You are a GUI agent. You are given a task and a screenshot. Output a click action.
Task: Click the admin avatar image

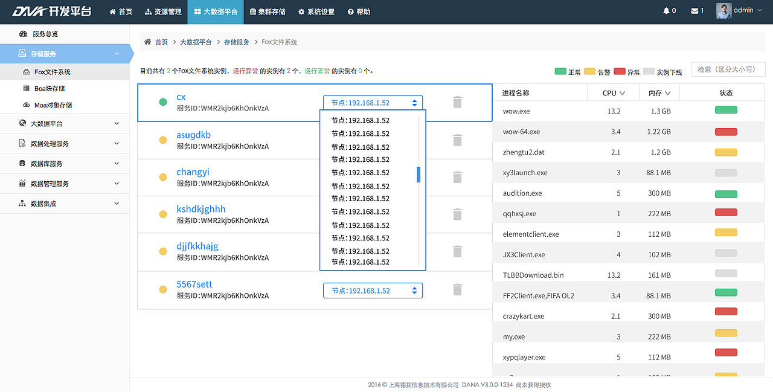click(x=722, y=10)
